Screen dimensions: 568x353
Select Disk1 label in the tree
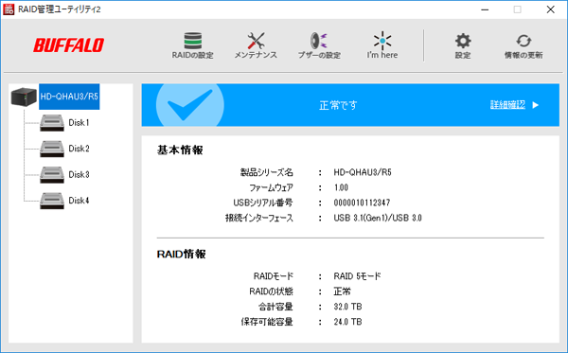click(79, 123)
